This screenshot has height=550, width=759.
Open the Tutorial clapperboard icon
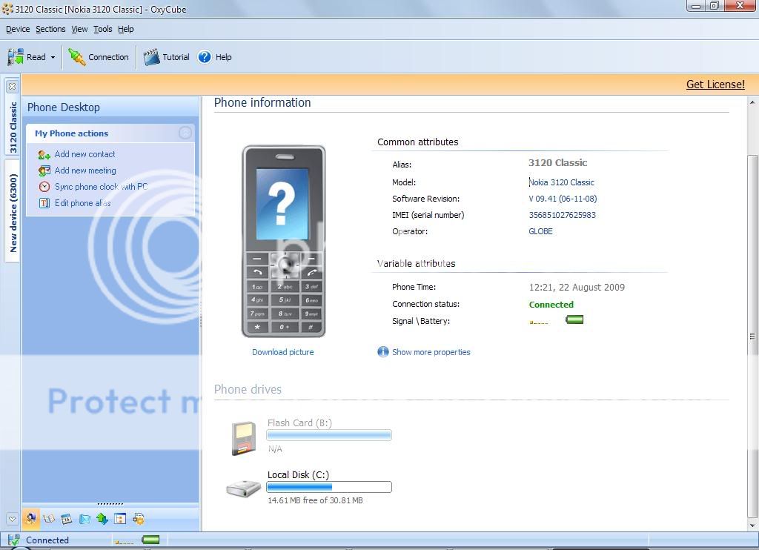(x=152, y=57)
